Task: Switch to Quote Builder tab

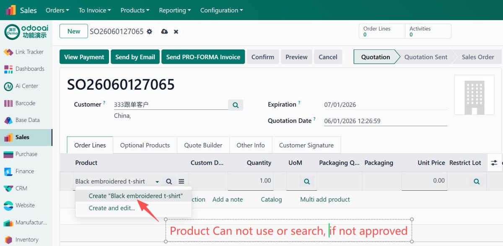Action: point(203,145)
